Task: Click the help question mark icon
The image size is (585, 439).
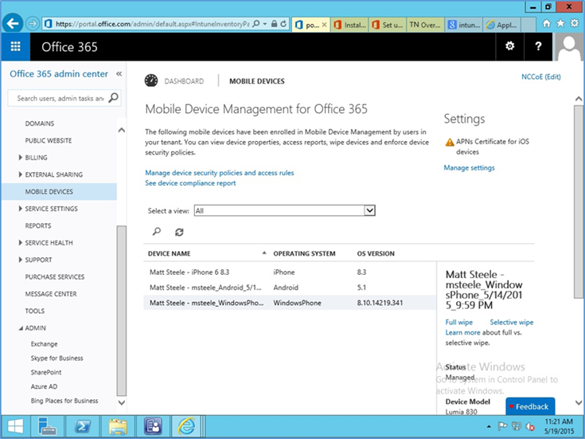Action: pos(538,47)
